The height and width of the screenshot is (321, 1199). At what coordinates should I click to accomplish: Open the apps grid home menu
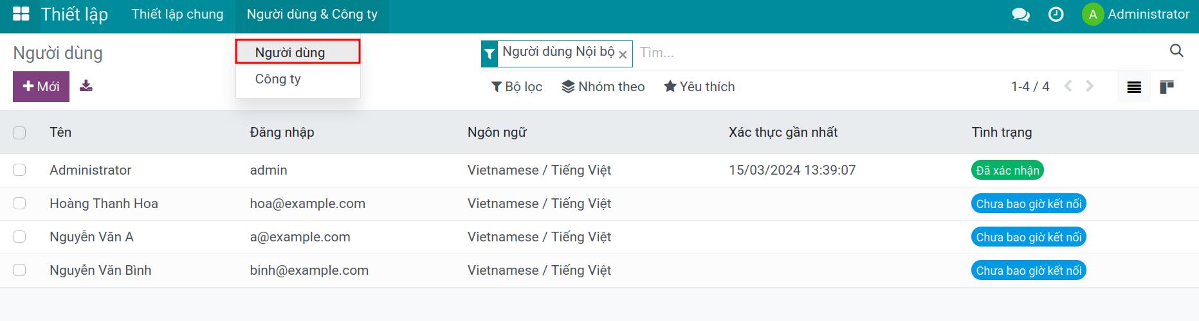click(21, 14)
